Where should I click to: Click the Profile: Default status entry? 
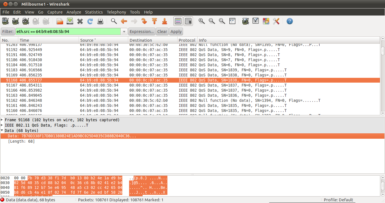(x=338, y=200)
